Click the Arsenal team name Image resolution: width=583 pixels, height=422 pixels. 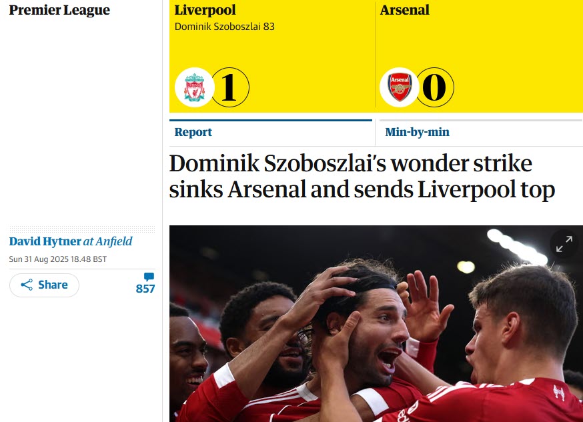(404, 10)
